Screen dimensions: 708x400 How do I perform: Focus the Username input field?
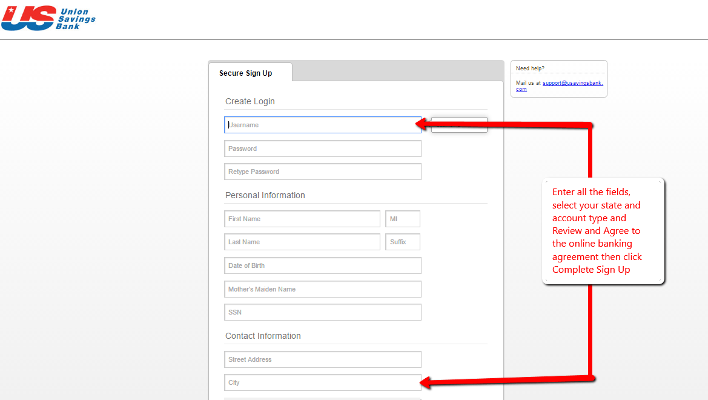(x=322, y=125)
